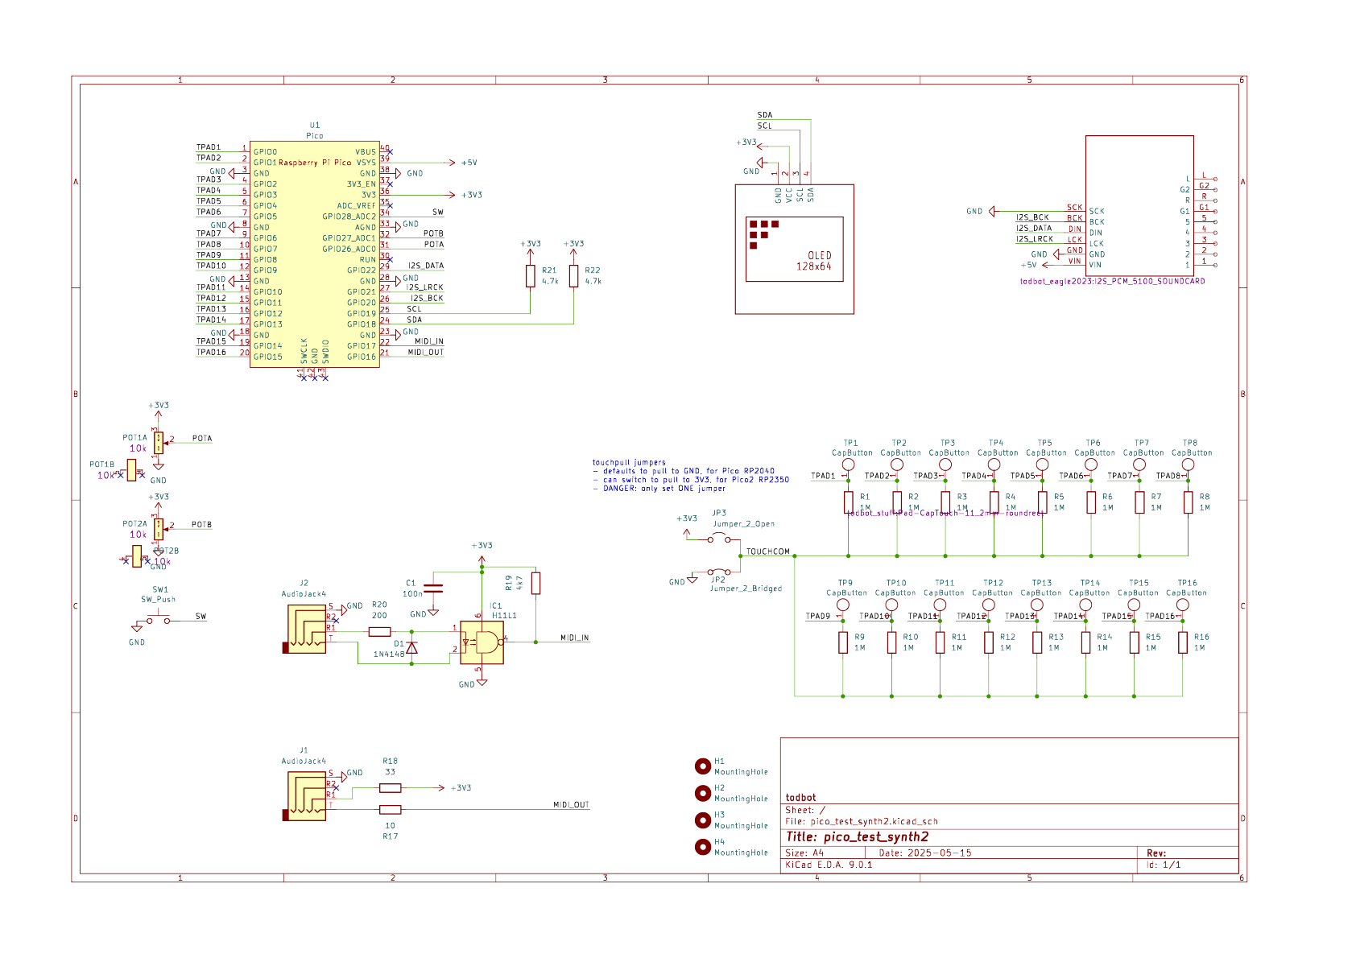Click the R17 10 ohm resistor
This screenshot has width=1356, height=958.
click(x=390, y=810)
